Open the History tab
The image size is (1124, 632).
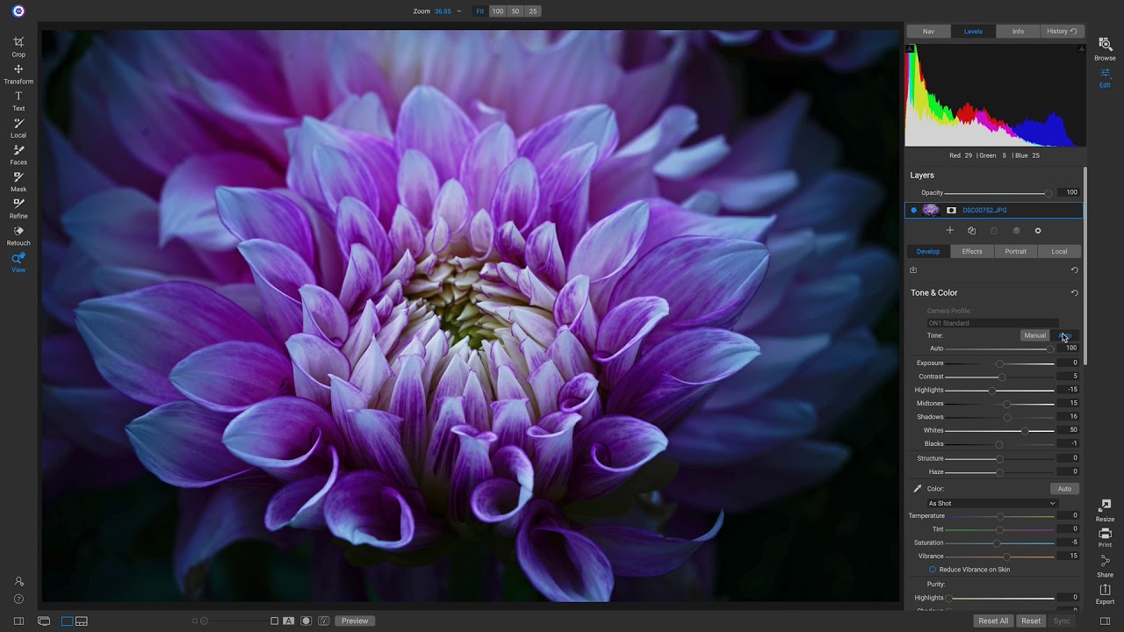[1062, 32]
